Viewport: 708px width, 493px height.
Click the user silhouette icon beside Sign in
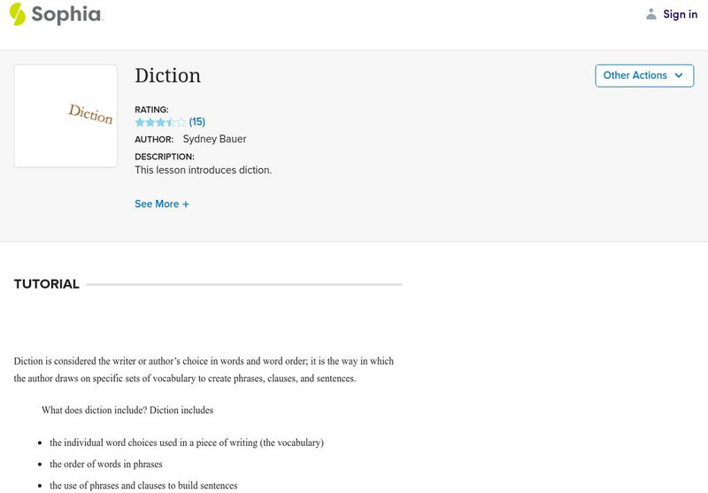pos(651,14)
